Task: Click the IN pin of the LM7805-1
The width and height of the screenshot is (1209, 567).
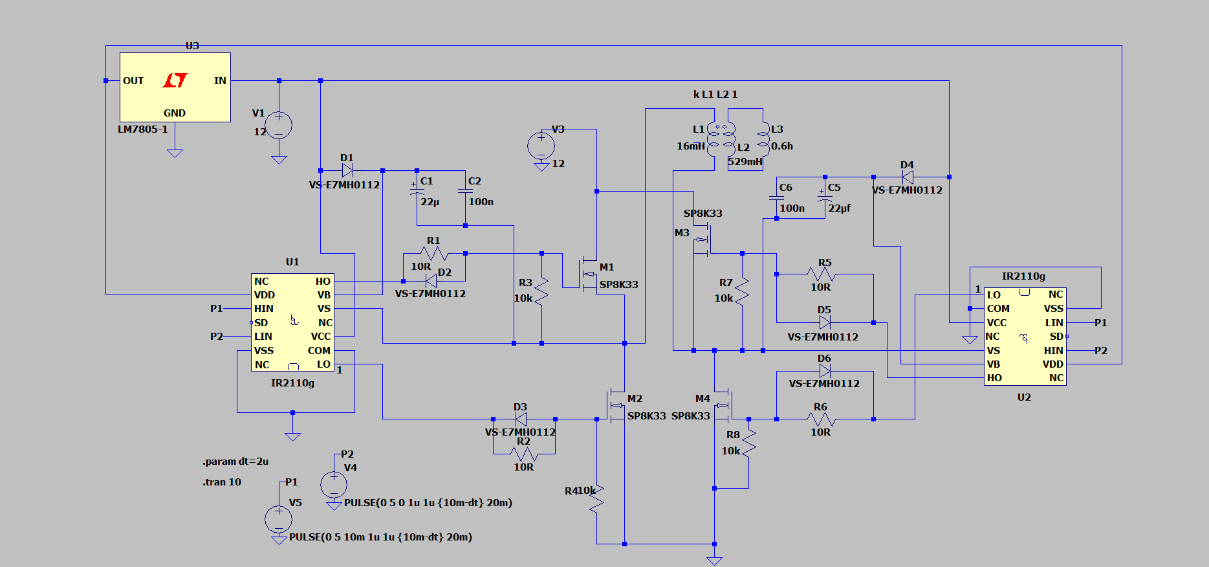Action: point(220,81)
